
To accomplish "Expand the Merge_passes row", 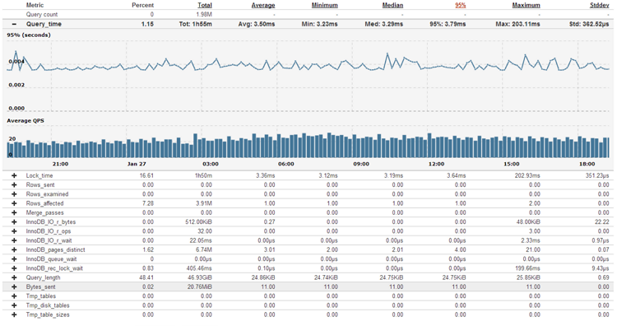I will (14, 212).
